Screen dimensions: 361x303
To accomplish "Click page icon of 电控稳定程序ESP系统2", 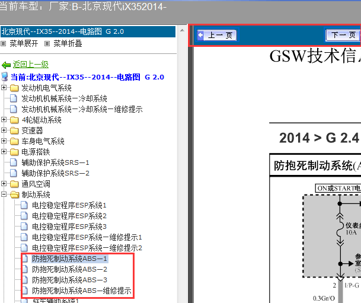I will coord(24,216).
